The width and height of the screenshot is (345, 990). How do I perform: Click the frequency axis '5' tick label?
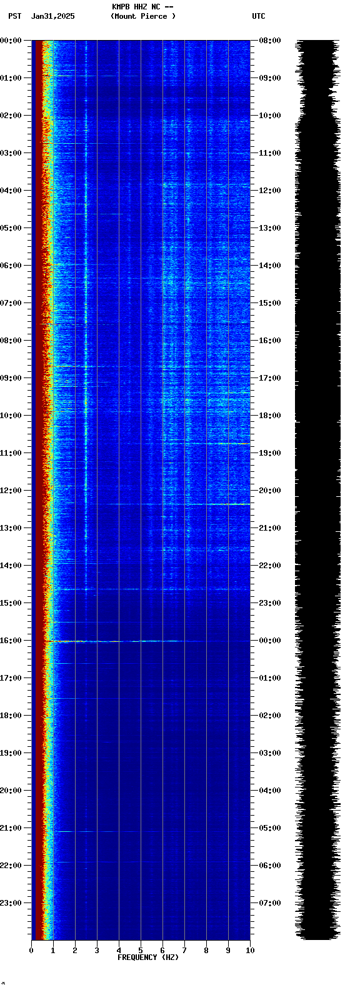point(141,951)
